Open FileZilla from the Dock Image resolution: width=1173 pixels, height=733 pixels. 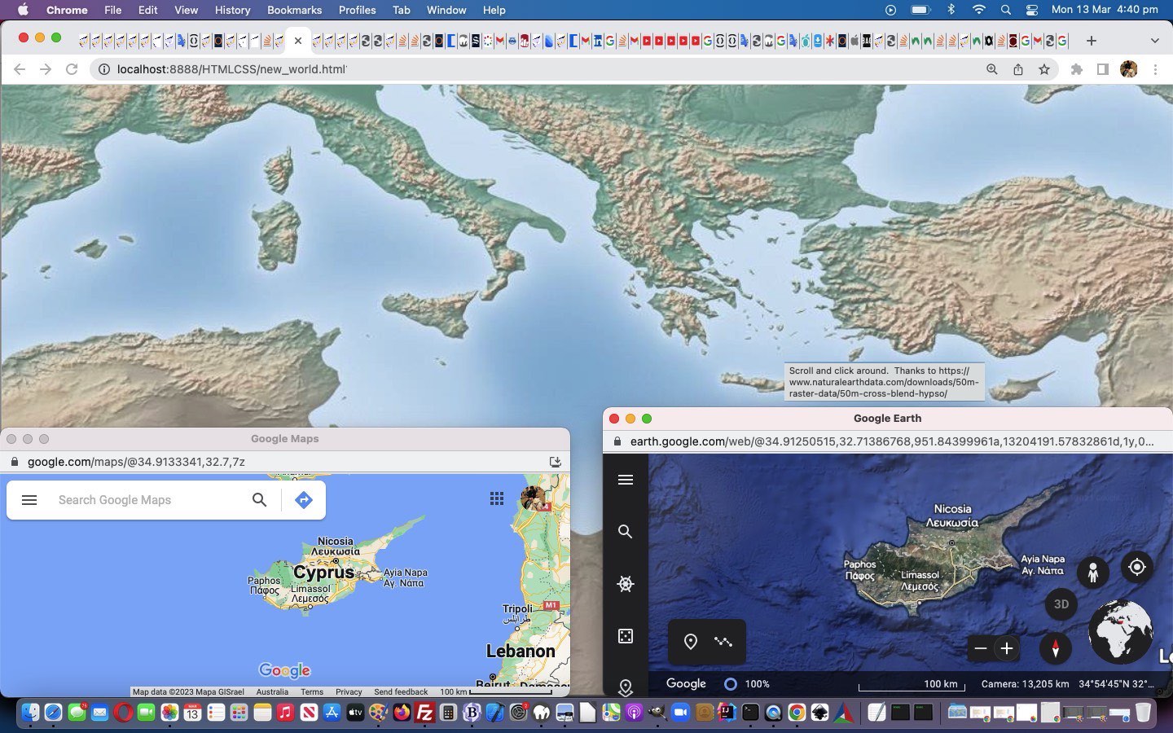tap(424, 713)
